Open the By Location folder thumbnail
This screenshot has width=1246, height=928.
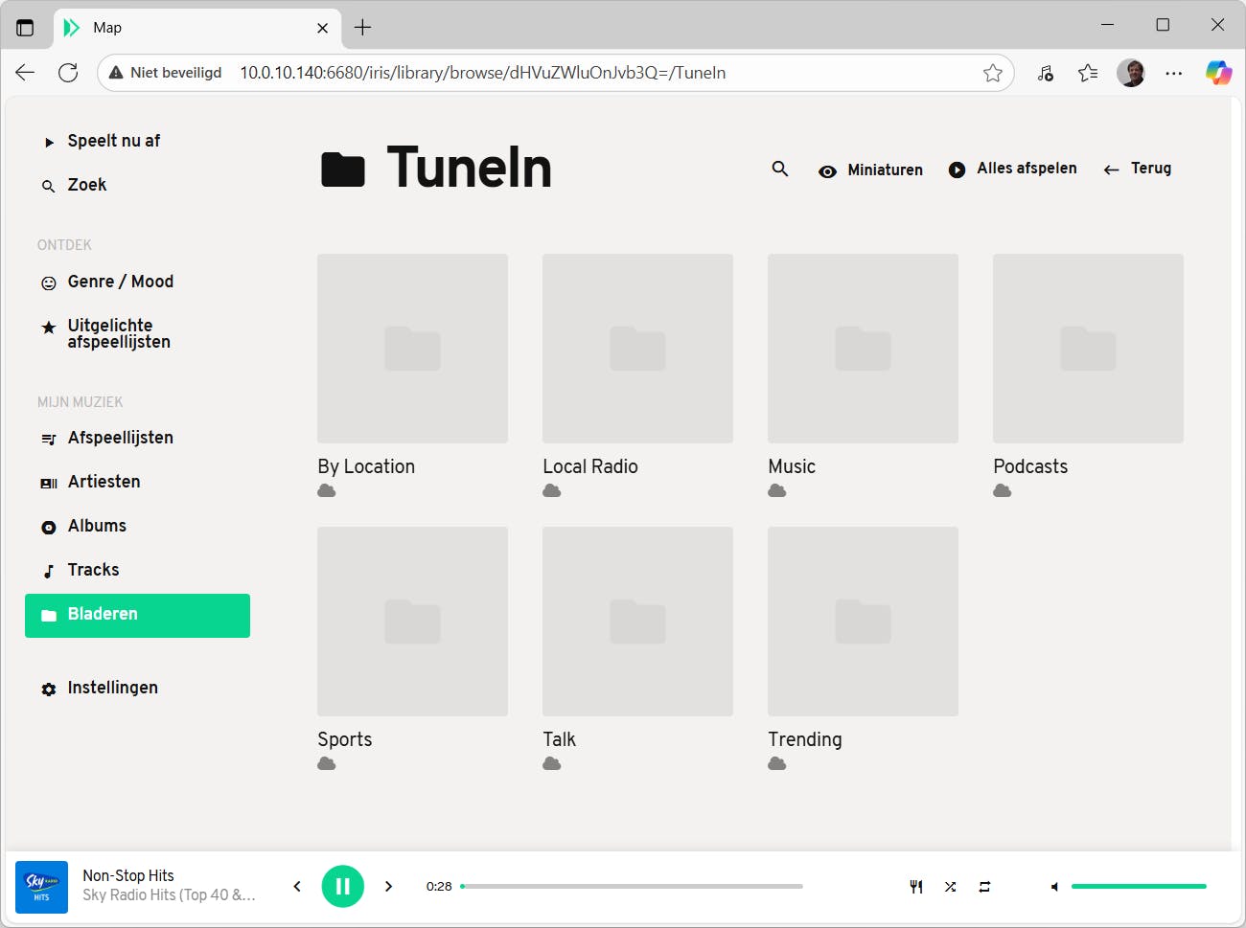pos(412,349)
